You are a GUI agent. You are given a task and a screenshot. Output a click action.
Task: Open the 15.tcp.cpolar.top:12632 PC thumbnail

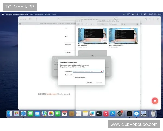[x=123, y=36]
